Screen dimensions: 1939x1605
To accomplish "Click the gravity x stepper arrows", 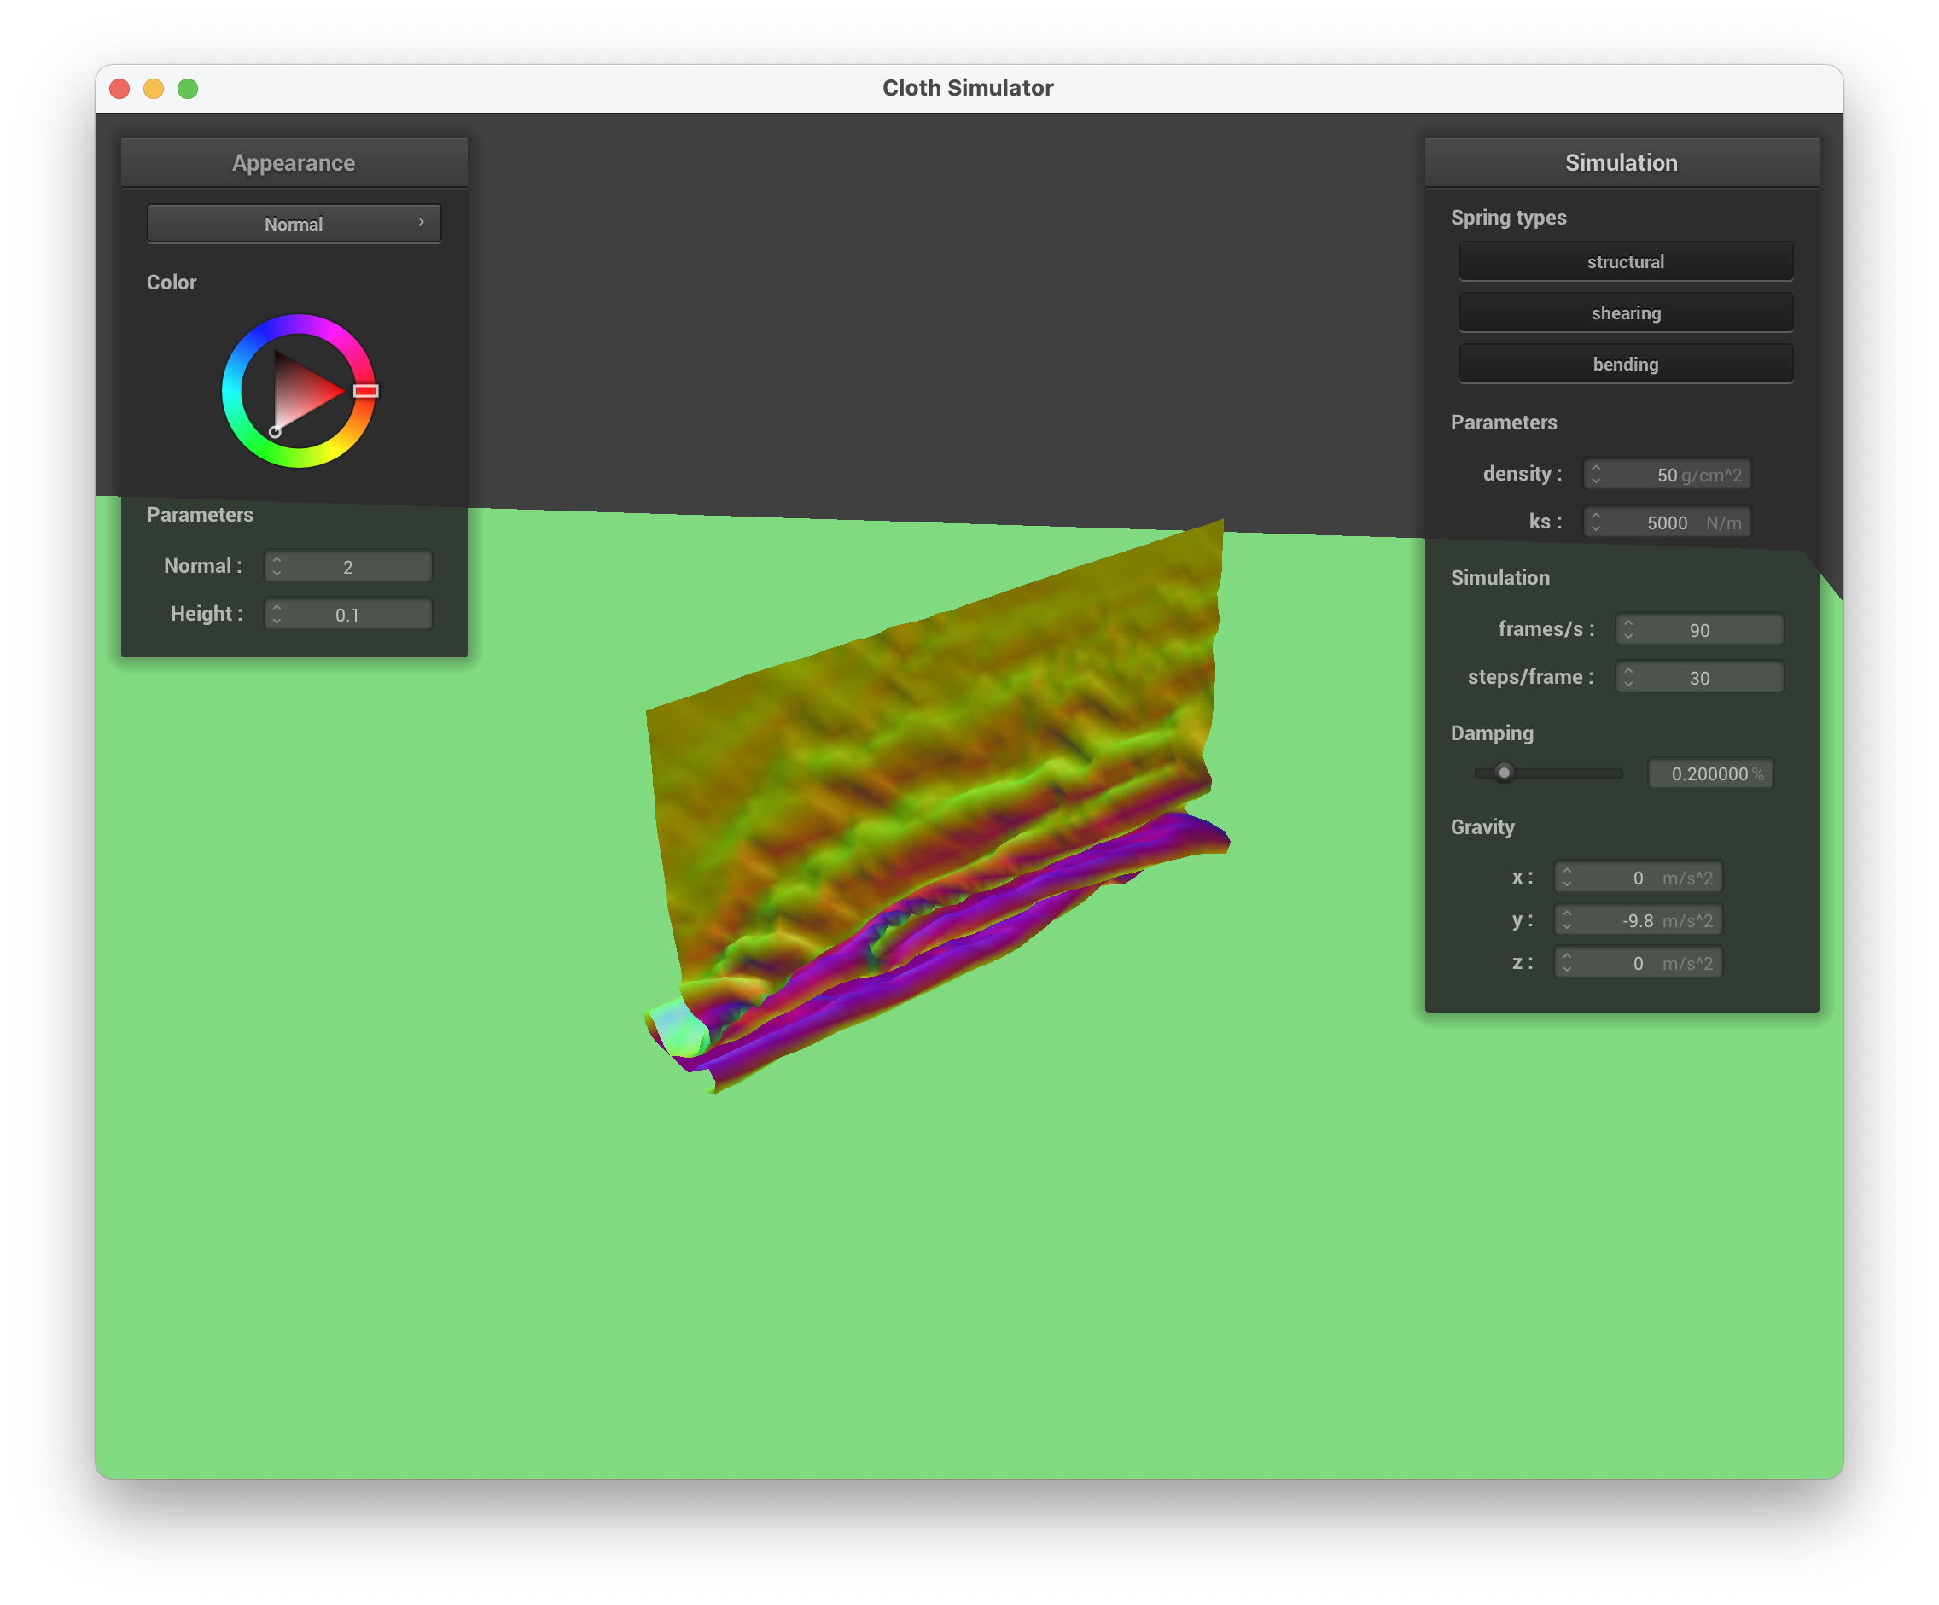I will click(x=1567, y=878).
